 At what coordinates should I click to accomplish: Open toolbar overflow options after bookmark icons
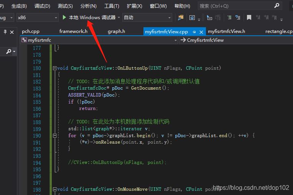click(x=281, y=20)
